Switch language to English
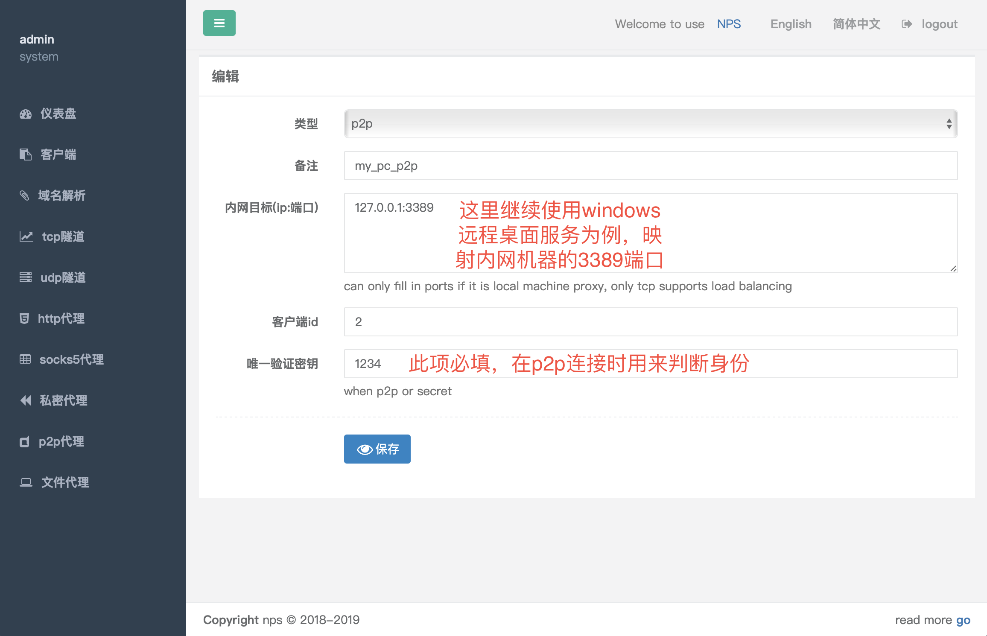The height and width of the screenshot is (636, 987). (791, 24)
